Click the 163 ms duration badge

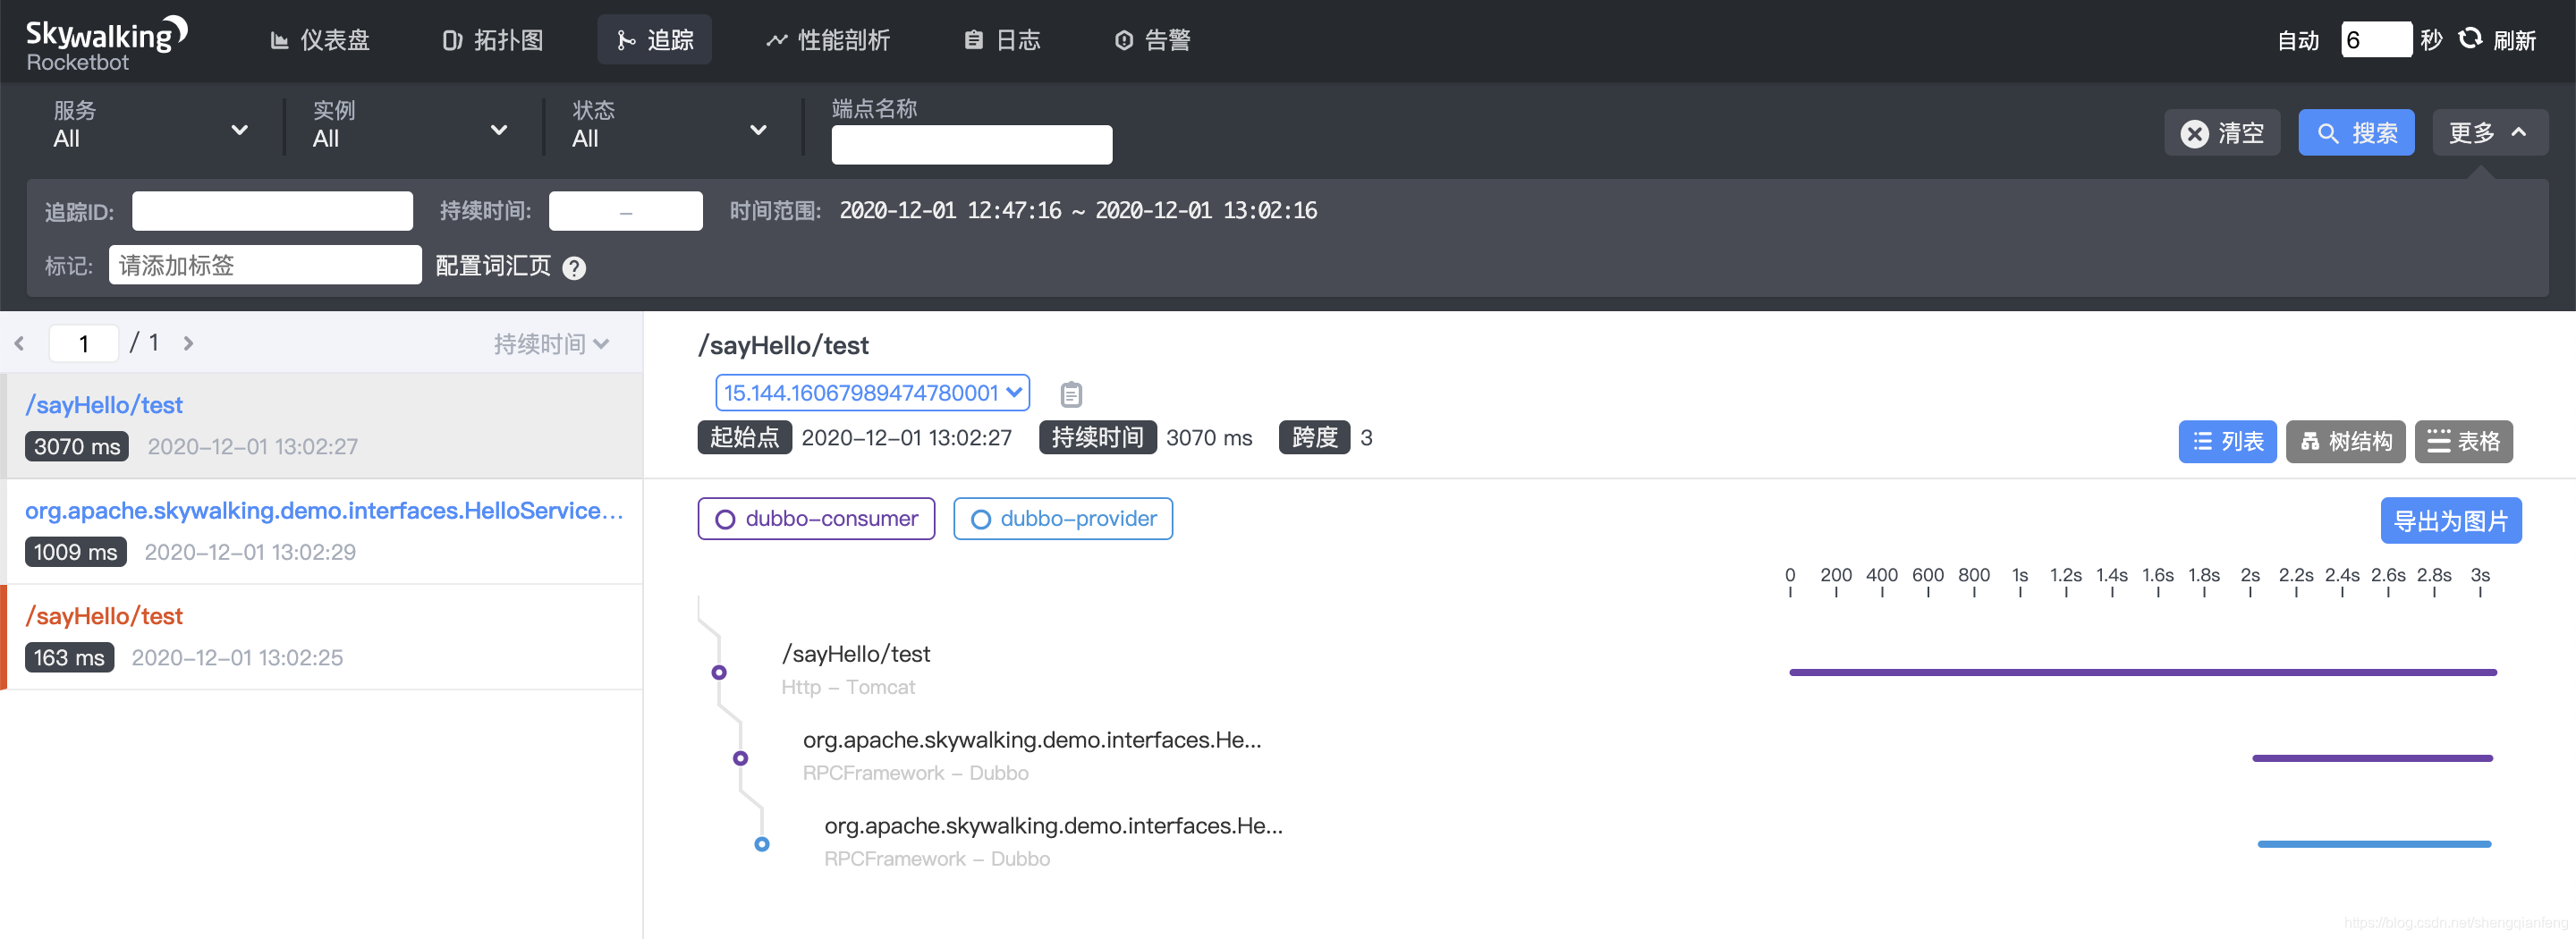coord(69,658)
